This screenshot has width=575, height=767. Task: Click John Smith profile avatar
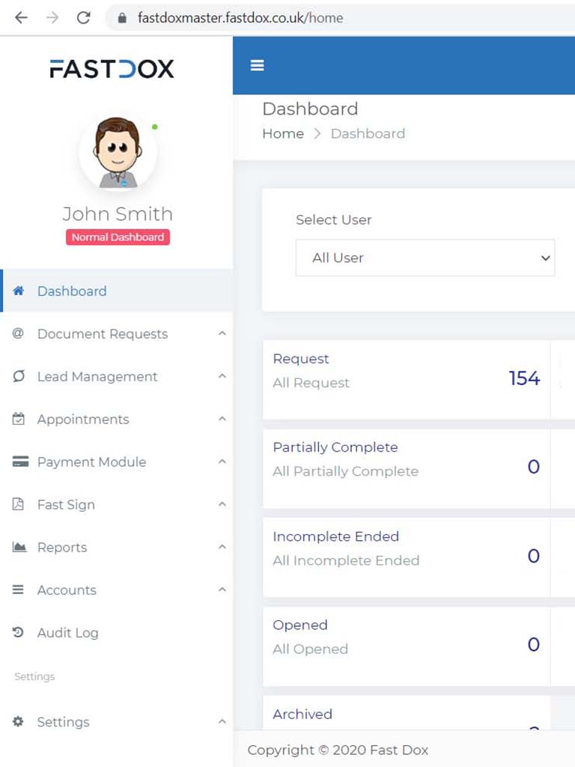118,152
